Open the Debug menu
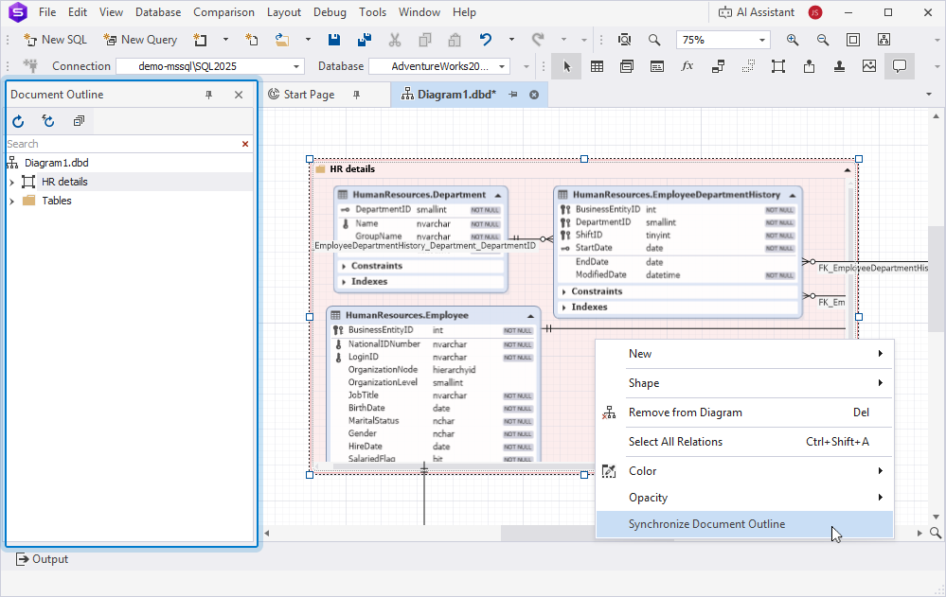Image resolution: width=946 pixels, height=597 pixels. (330, 12)
